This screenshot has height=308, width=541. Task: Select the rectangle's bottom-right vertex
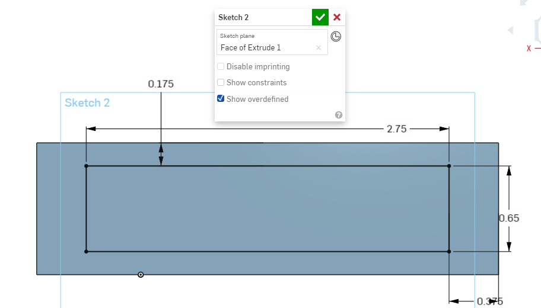[x=449, y=252]
